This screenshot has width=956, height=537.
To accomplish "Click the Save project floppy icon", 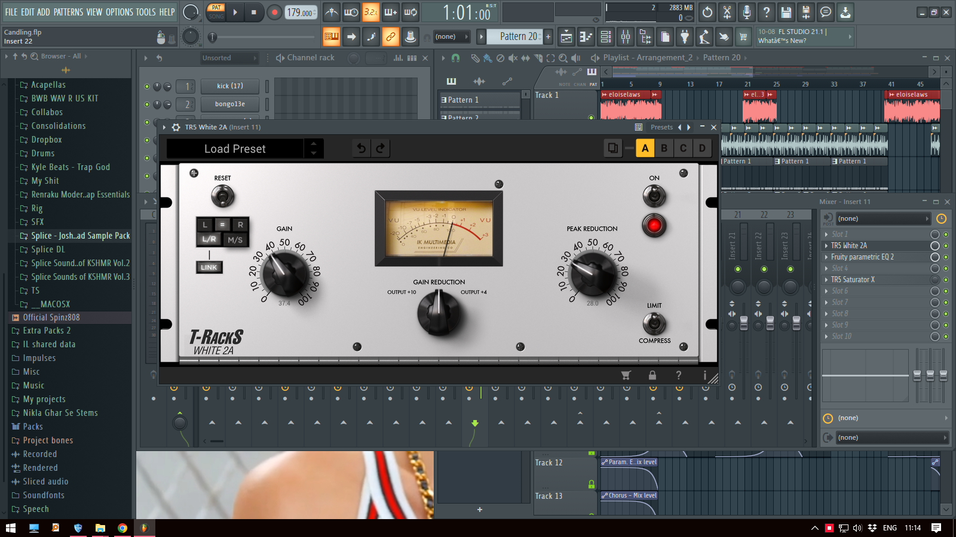I will click(x=786, y=12).
